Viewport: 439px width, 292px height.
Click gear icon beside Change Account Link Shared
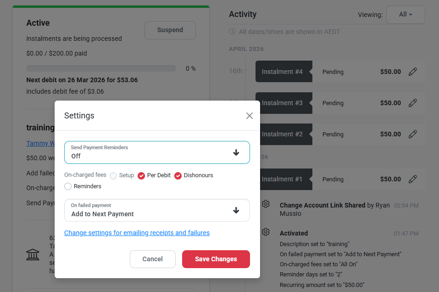266,204
